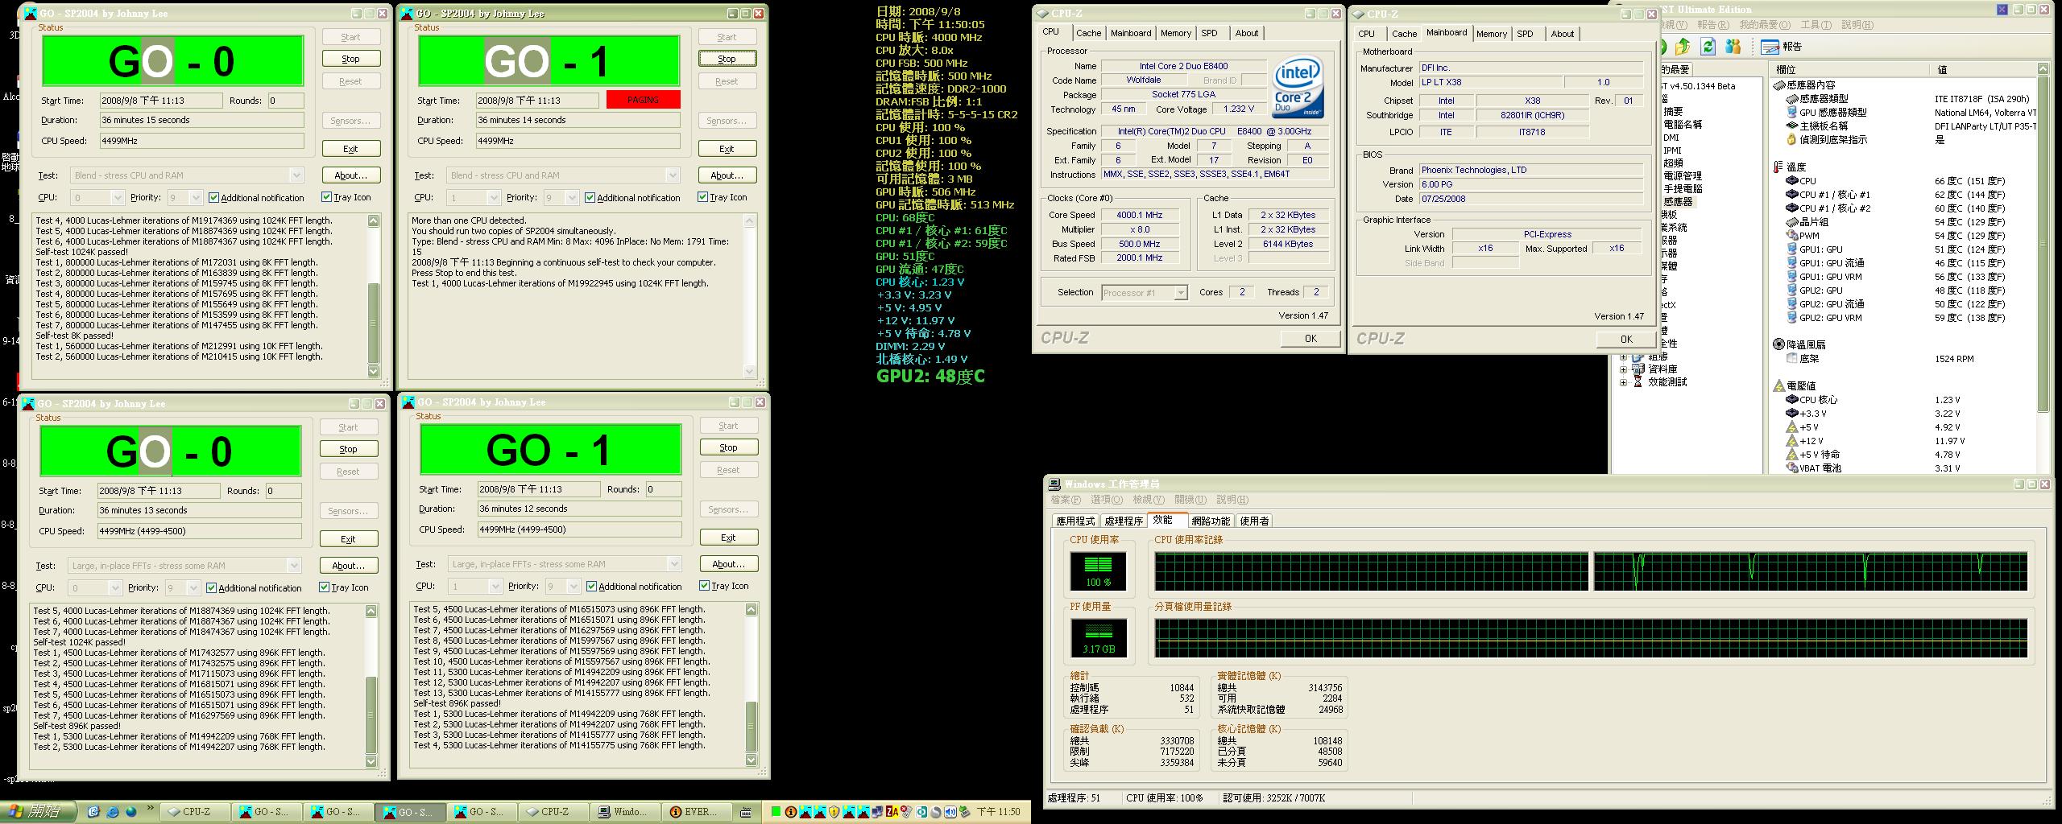The height and width of the screenshot is (824, 2062).
Task: Click the Start Time field in the 36 minutes 13 seconds window
Action: [159, 491]
